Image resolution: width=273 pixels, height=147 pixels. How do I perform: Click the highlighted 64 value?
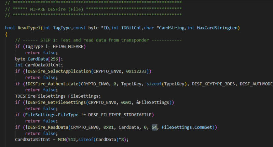pos(154,127)
